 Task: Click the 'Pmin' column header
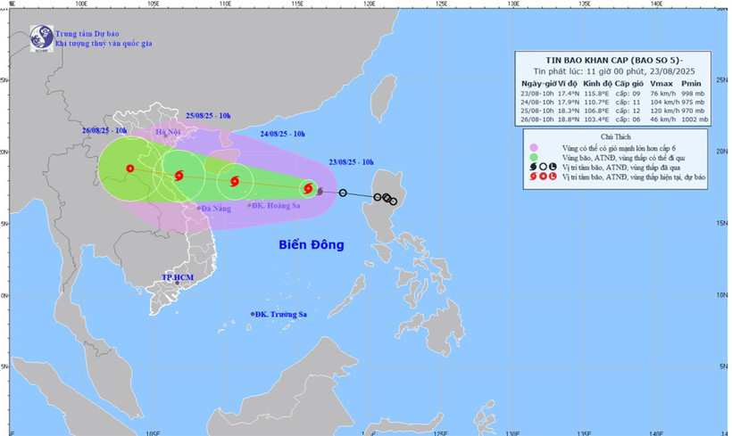pyautogui.click(x=692, y=84)
